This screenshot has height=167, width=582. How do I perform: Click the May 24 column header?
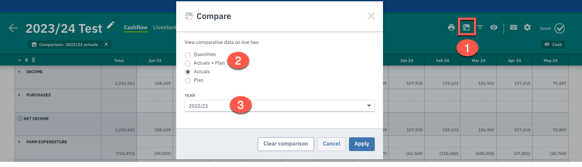point(550,61)
